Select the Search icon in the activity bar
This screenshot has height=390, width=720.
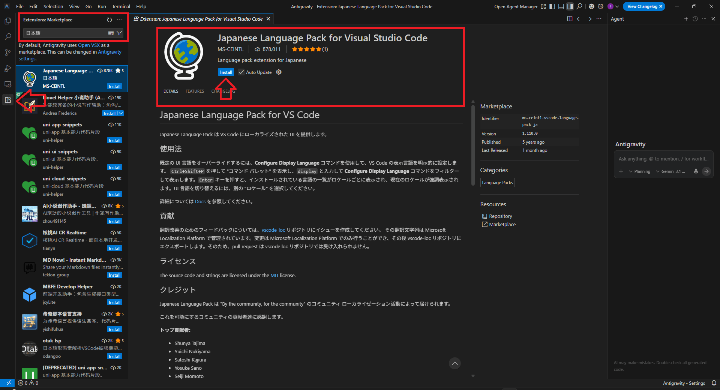(7, 37)
